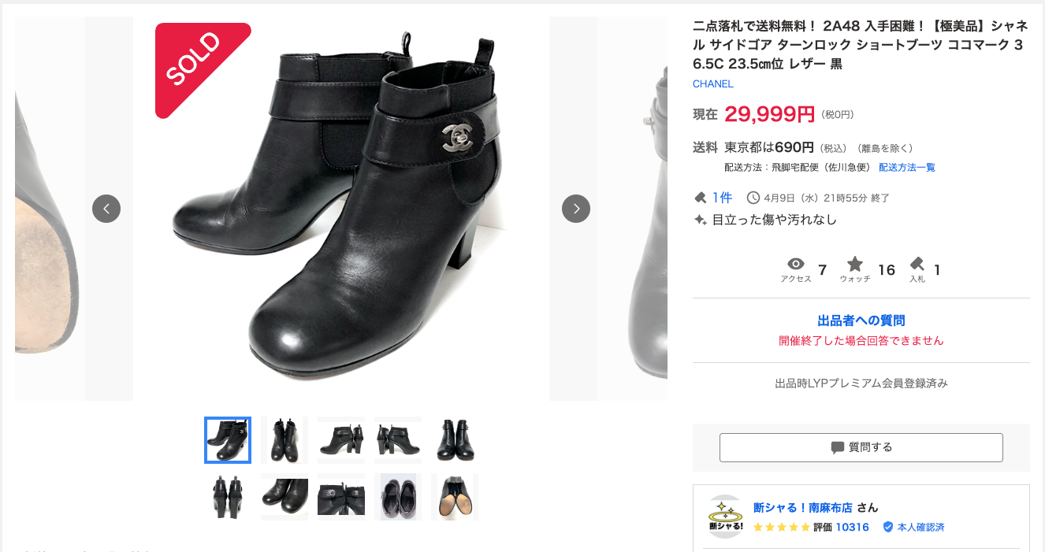Screen dimensions: 1045x552
Task: Click the access eye icon
Action: click(796, 264)
